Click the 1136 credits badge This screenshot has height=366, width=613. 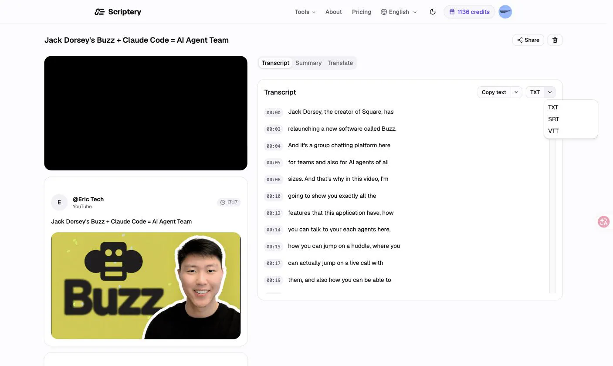469,12
